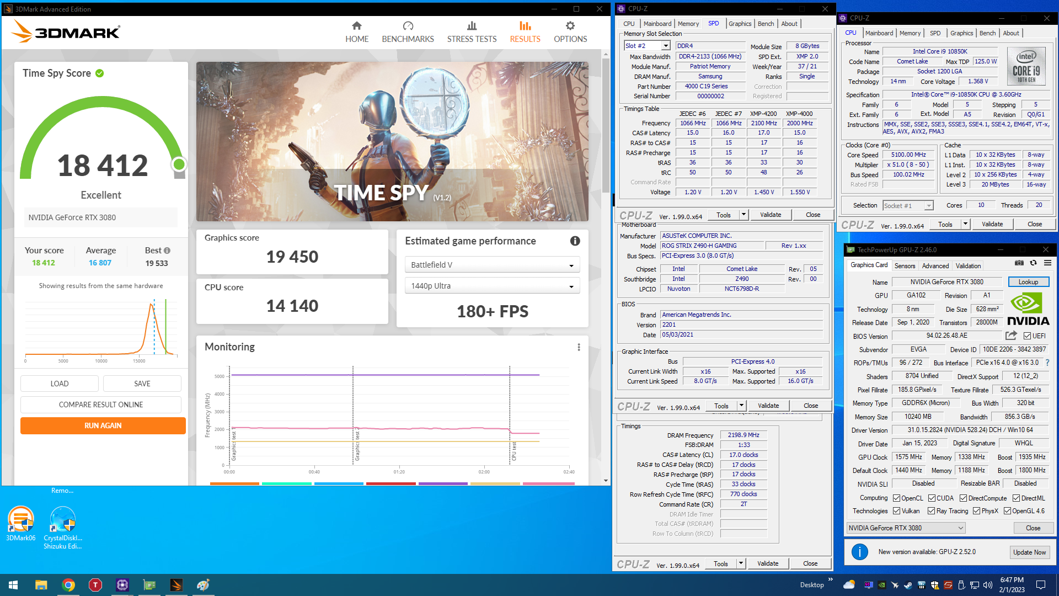Open the Monitoring three-dot menu
This screenshot has width=1059, height=596.
579,347
